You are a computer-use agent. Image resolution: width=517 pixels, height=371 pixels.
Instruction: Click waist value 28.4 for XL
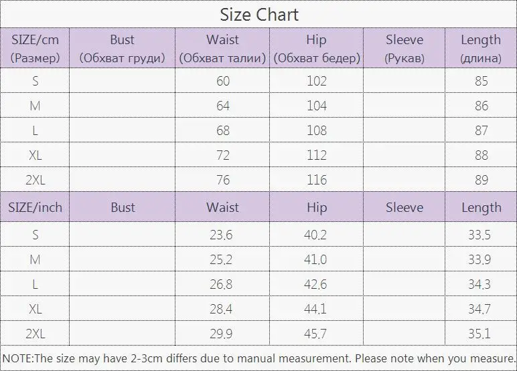(x=221, y=309)
